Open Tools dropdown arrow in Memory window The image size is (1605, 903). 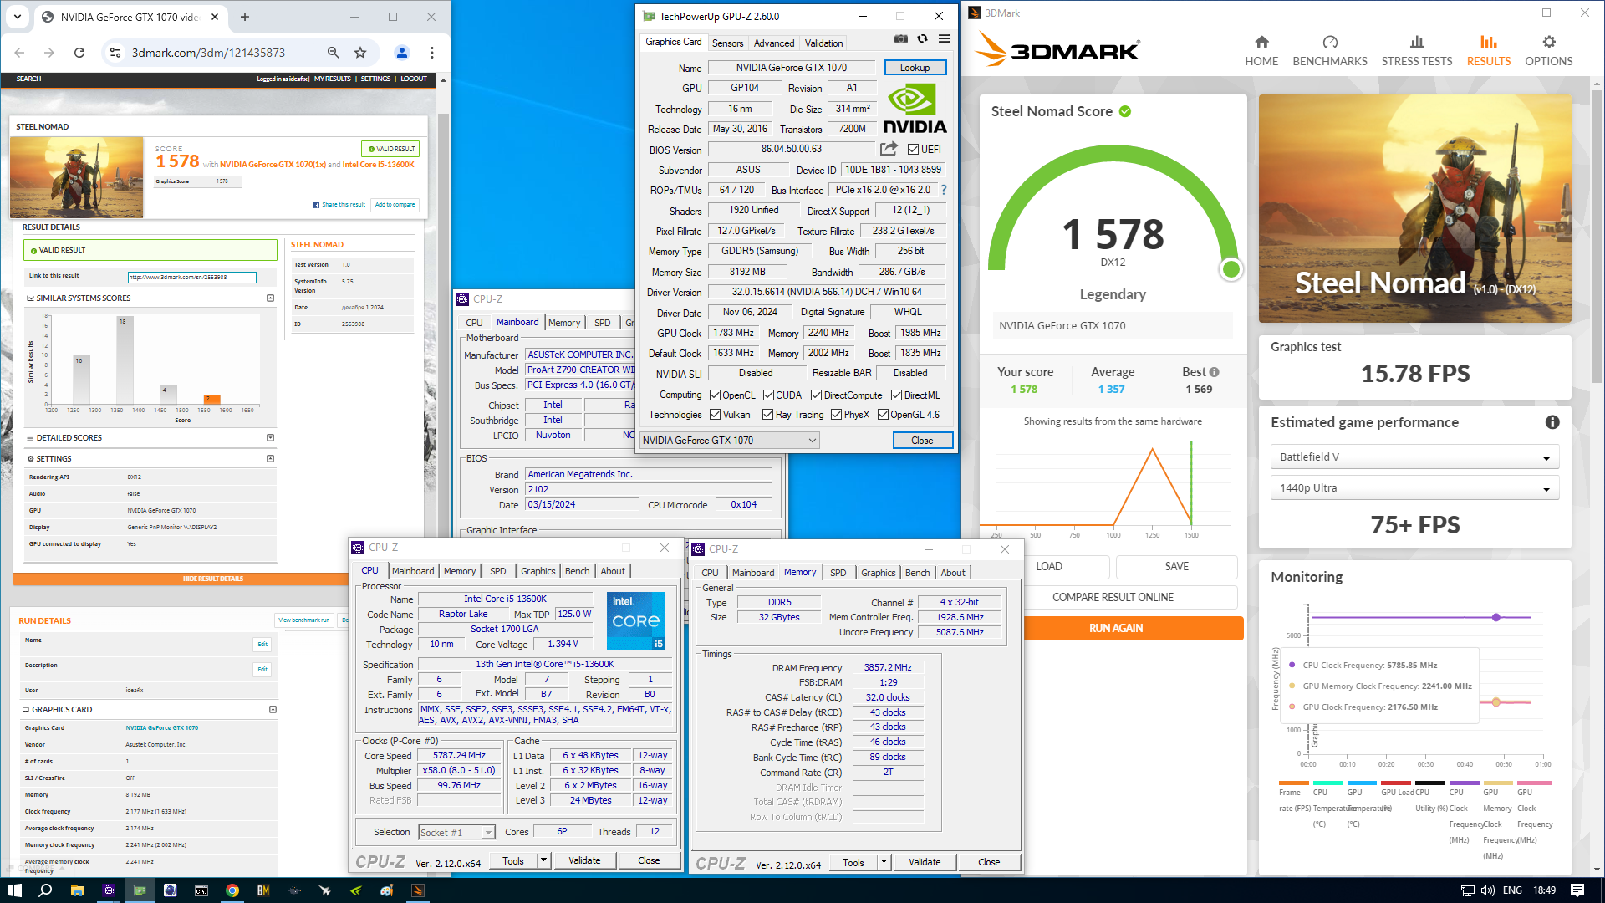884,862
